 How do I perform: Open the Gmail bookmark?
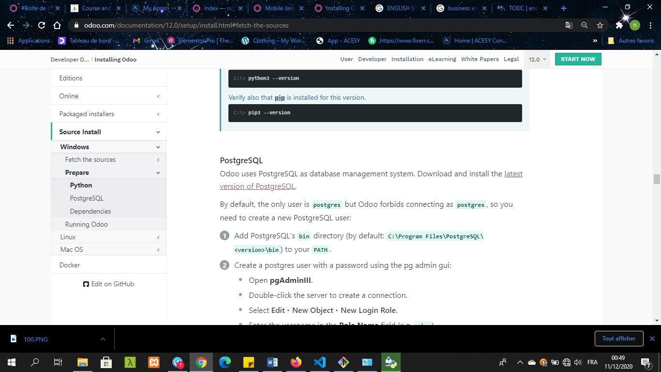(x=146, y=41)
